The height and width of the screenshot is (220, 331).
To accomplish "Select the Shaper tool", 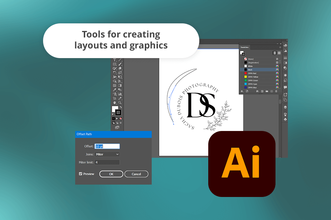I will coord(114,68).
